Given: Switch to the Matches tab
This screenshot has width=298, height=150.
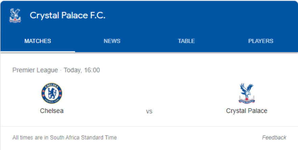Looking at the screenshot, I should (37, 41).
